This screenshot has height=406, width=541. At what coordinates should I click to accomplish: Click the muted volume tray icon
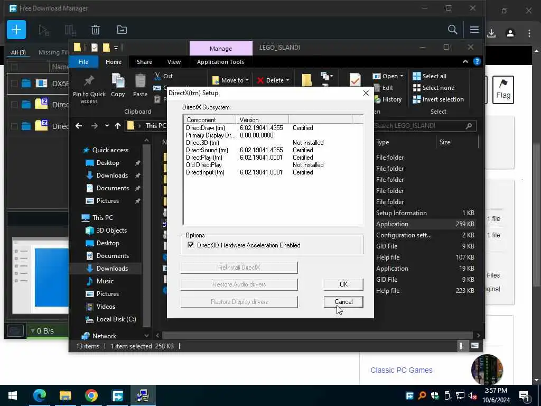point(472,395)
